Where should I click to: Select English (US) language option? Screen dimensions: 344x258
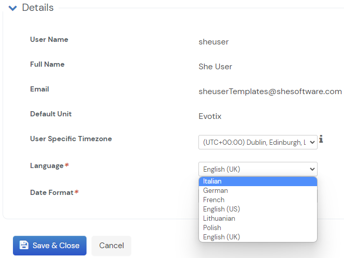click(257, 209)
